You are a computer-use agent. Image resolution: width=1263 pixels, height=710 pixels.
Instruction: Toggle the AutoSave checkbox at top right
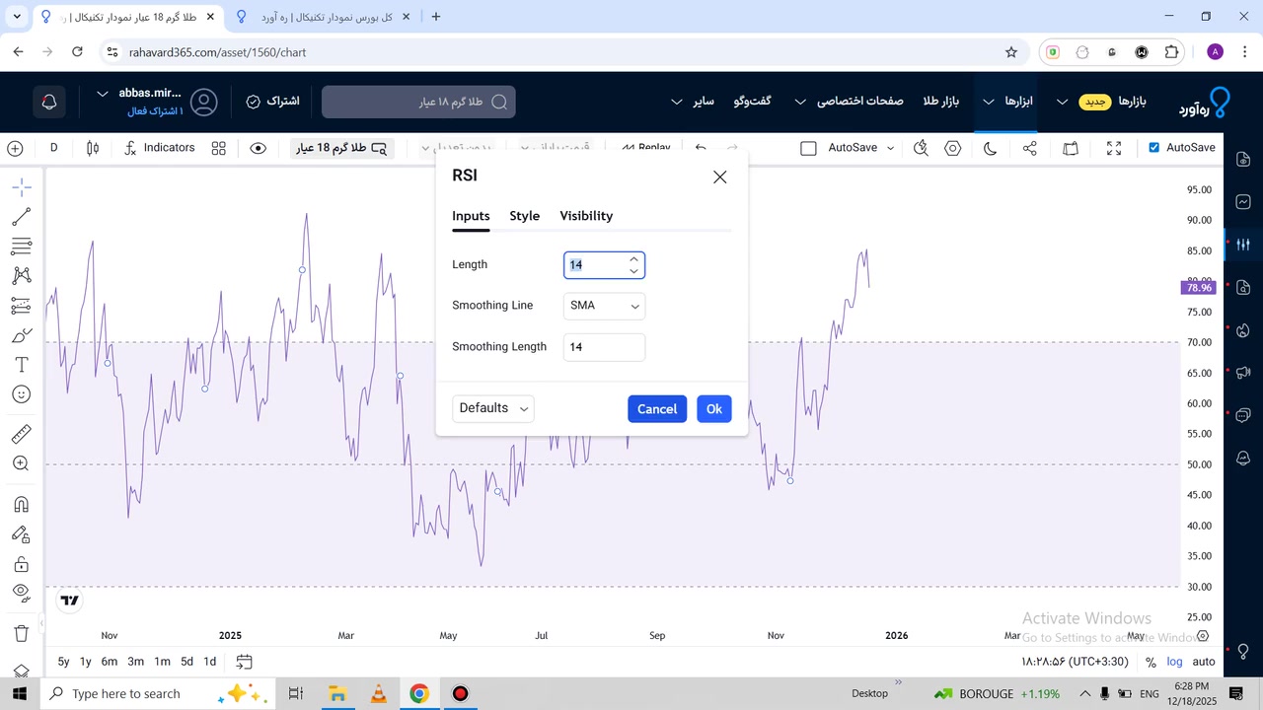click(x=1154, y=148)
